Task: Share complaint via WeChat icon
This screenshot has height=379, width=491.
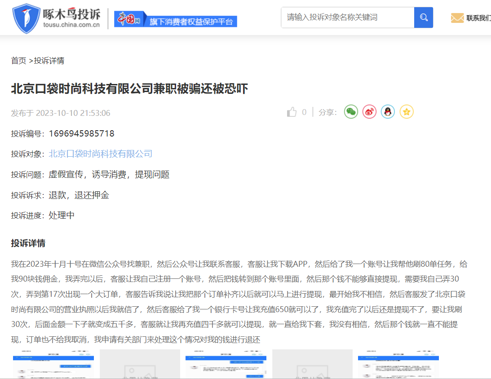Action: click(x=351, y=112)
